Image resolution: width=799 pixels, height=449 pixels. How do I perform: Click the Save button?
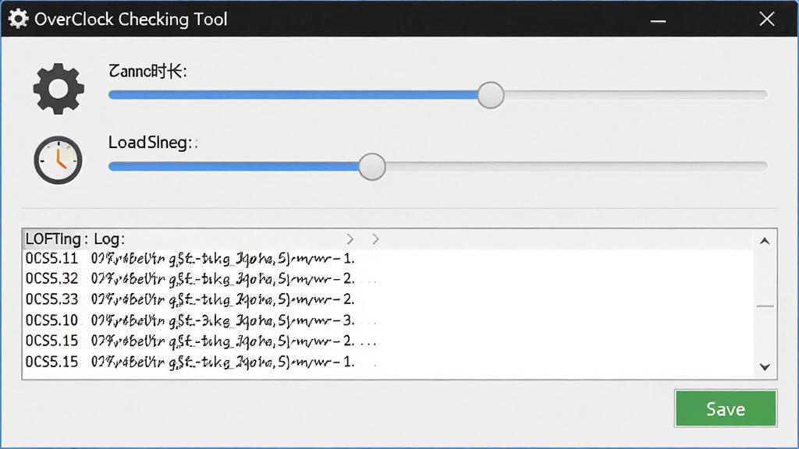(726, 408)
